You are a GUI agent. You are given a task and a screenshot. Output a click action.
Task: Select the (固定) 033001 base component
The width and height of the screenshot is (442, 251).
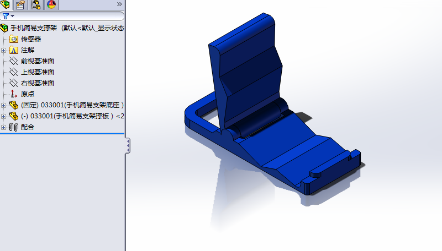72,105
